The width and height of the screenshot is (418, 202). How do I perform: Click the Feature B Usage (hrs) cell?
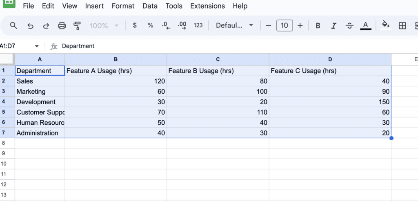pos(218,71)
